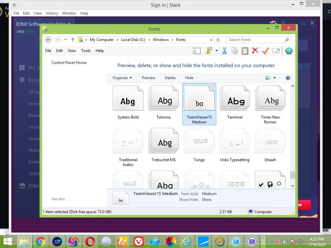
Task: Open Internet Explorer from the taskbar
Action: coord(187,242)
